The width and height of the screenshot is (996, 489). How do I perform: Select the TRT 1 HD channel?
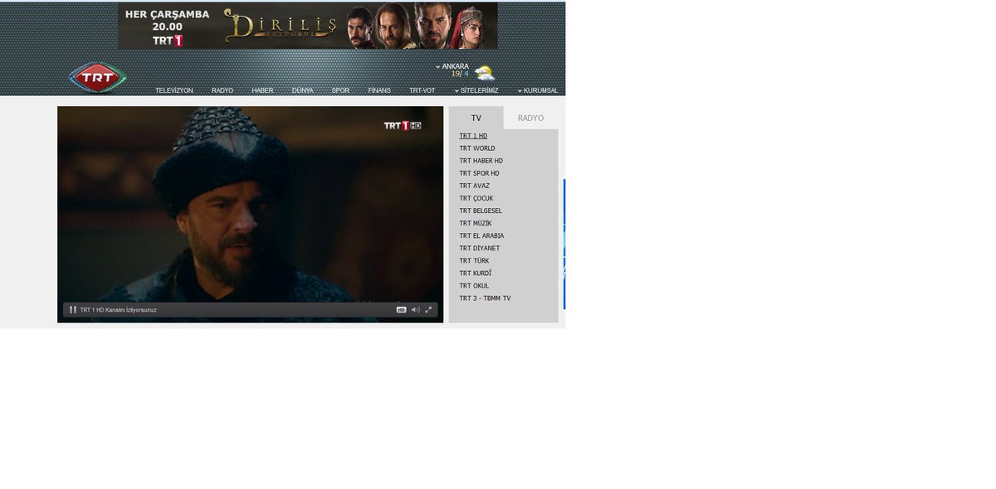473,136
